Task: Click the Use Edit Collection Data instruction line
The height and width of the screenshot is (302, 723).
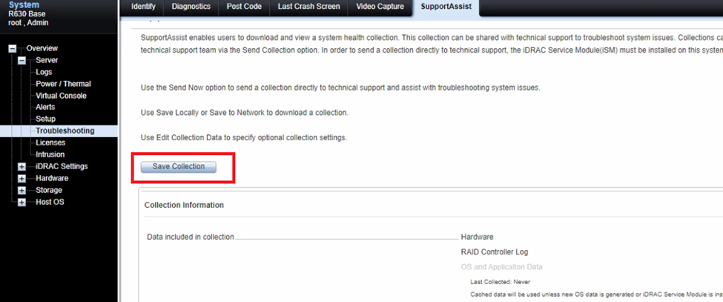Action: (243, 138)
